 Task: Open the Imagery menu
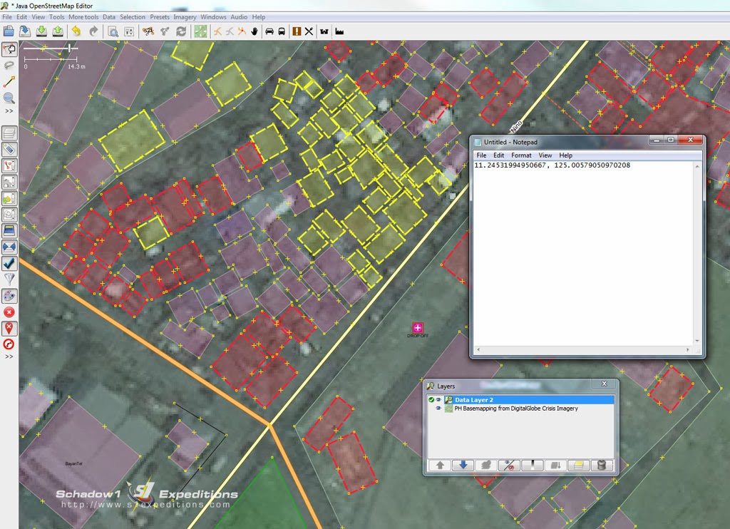pos(185,16)
